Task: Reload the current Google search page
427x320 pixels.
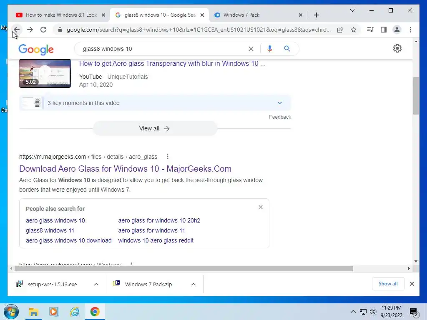Action: tap(43, 30)
